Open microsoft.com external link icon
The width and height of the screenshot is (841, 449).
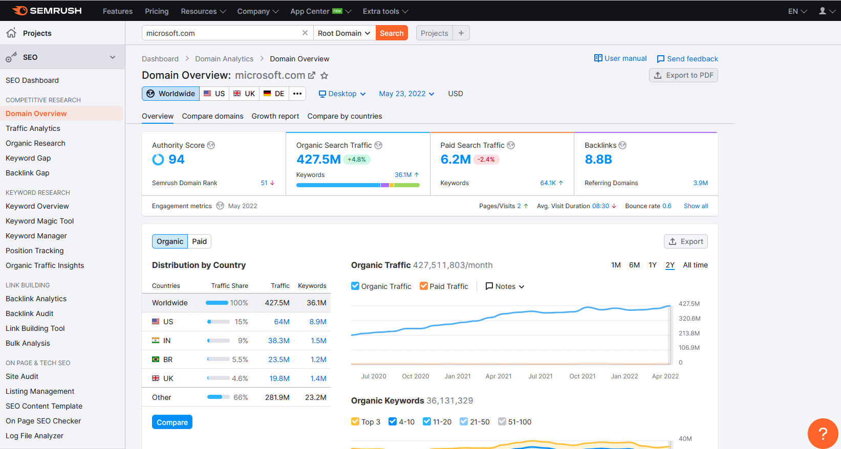312,76
